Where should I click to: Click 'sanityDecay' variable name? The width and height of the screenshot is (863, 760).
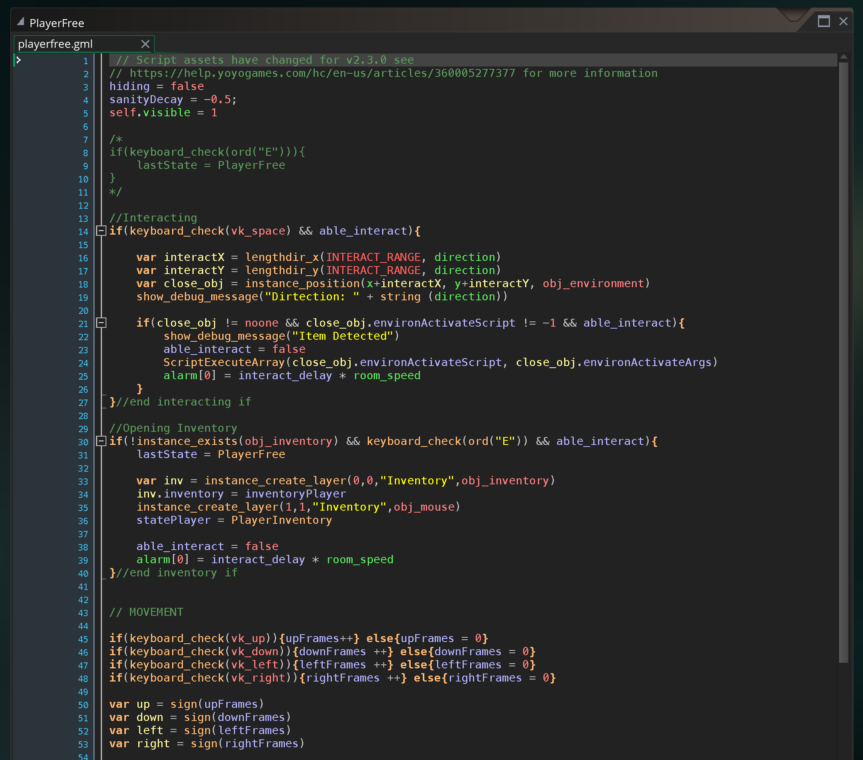(x=146, y=100)
